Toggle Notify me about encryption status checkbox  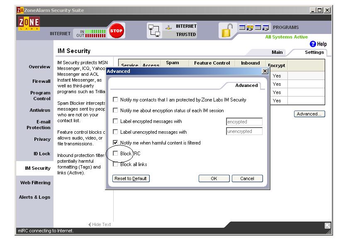(115, 110)
